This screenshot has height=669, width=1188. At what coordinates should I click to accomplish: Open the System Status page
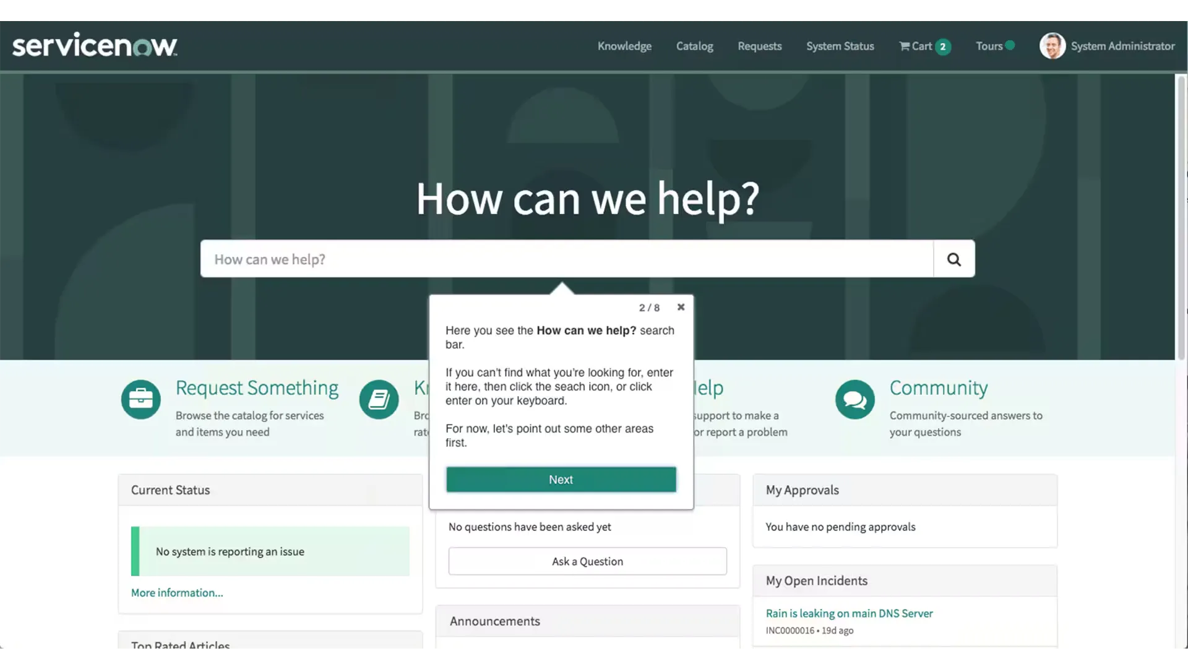(x=840, y=46)
